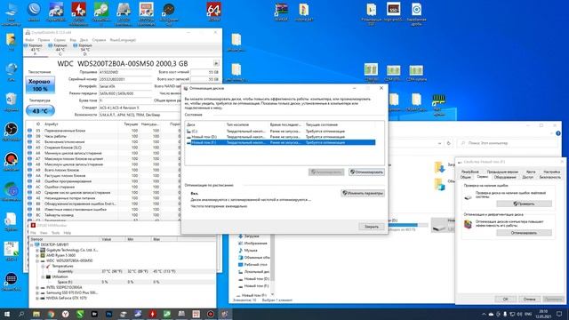The height and width of the screenshot is (320, 569).
Task: Click the serial number value field
Action: (125, 79)
